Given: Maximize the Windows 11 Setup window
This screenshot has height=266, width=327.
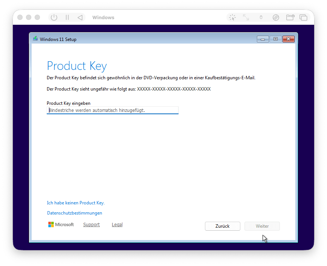Looking at the screenshot, I should 275,39.
